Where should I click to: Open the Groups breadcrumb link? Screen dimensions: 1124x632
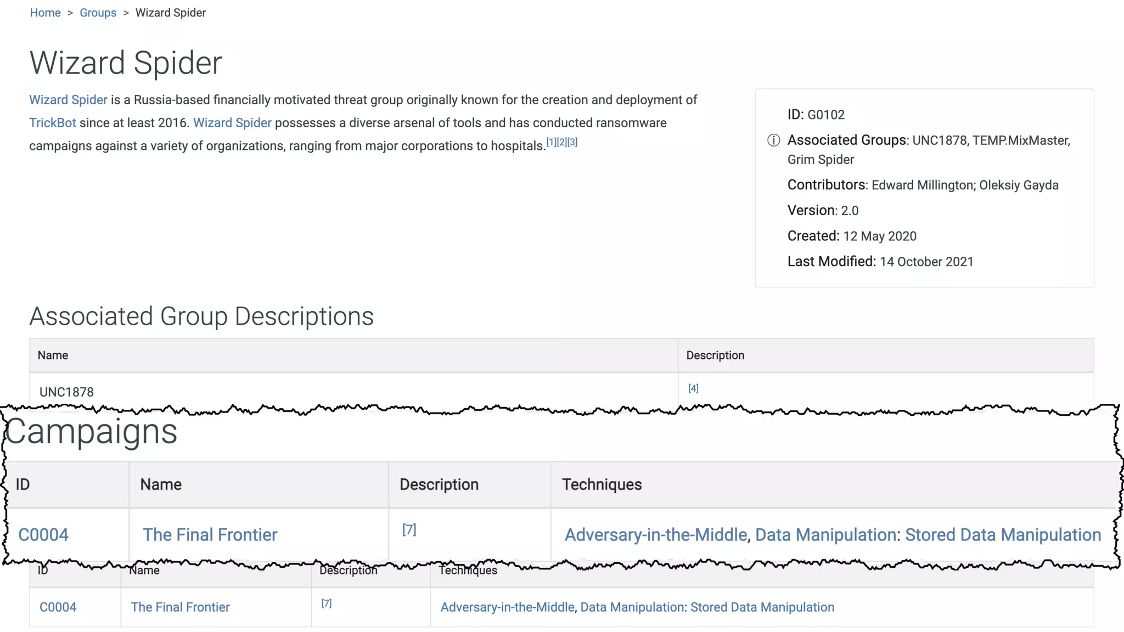tap(98, 13)
